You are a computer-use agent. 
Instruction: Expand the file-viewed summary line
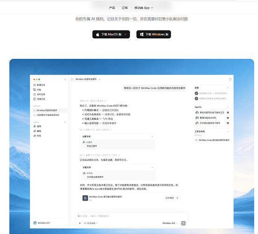coord(100,155)
